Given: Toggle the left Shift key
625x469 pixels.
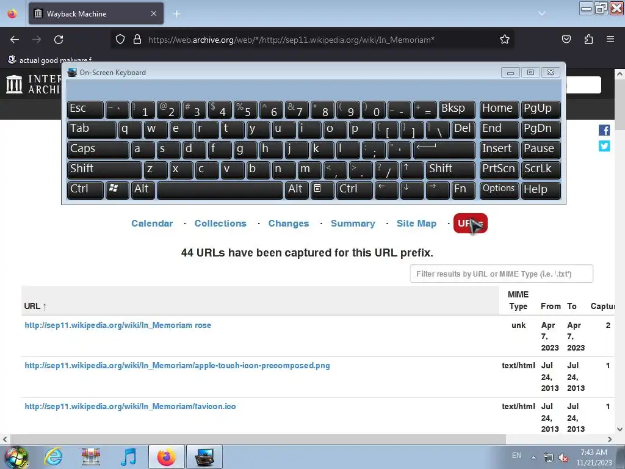Looking at the screenshot, I should tap(104, 170).
